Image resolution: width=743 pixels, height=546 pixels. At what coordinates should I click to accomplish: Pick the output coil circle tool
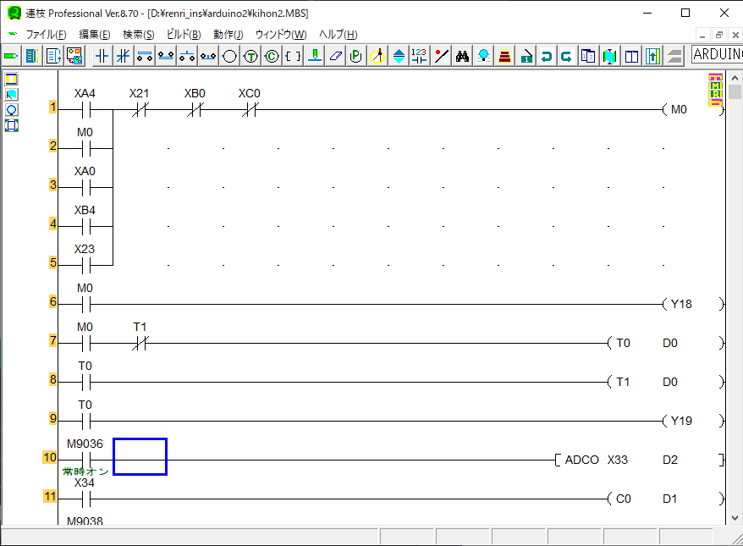click(229, 56)
